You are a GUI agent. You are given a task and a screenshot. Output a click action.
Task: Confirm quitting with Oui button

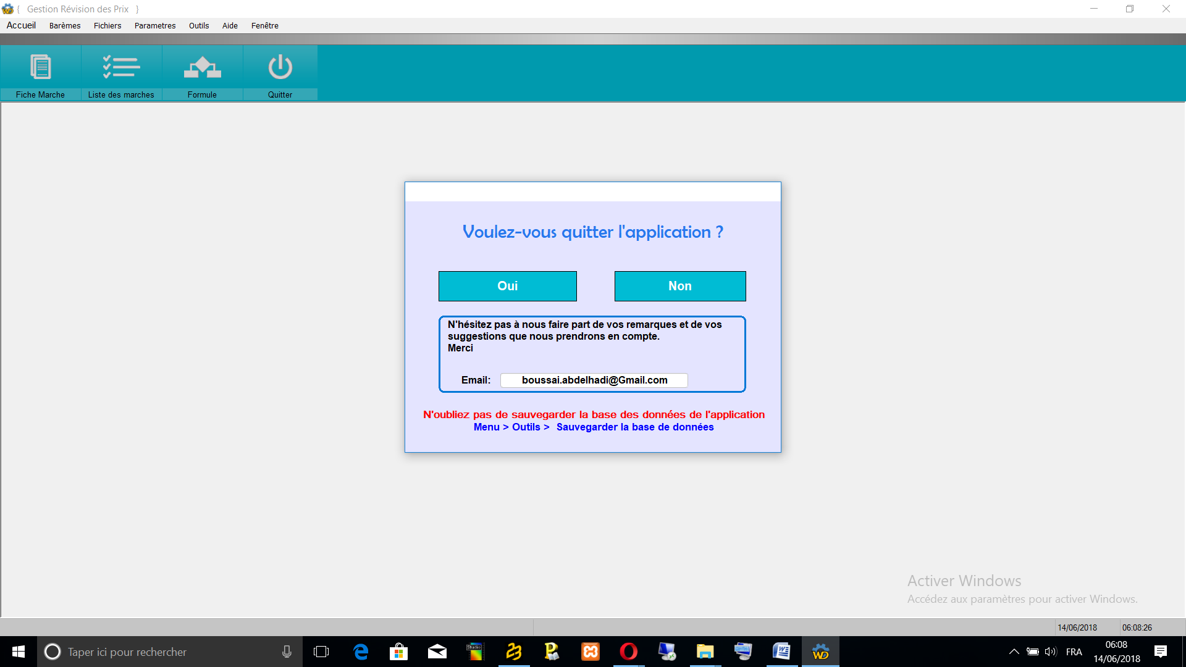(507, 286)
